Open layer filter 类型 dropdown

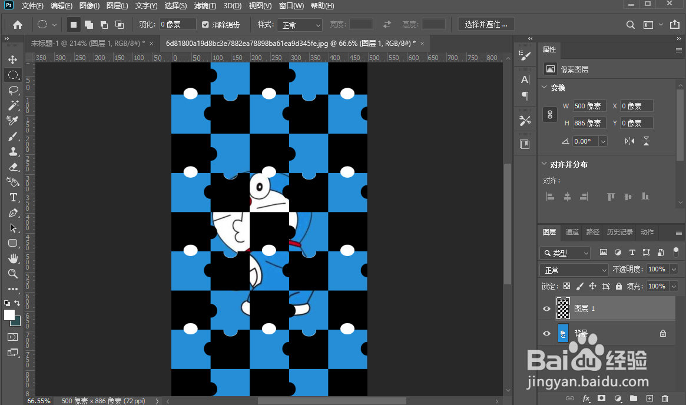coord(565,253)
